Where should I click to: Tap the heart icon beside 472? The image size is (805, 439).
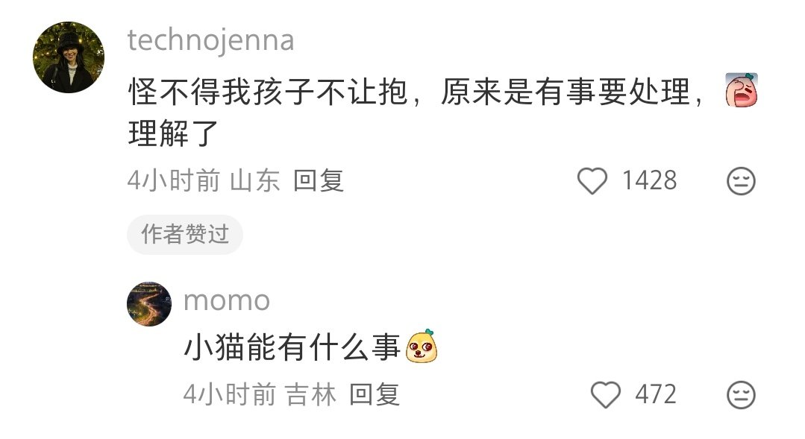coord(606,394)
